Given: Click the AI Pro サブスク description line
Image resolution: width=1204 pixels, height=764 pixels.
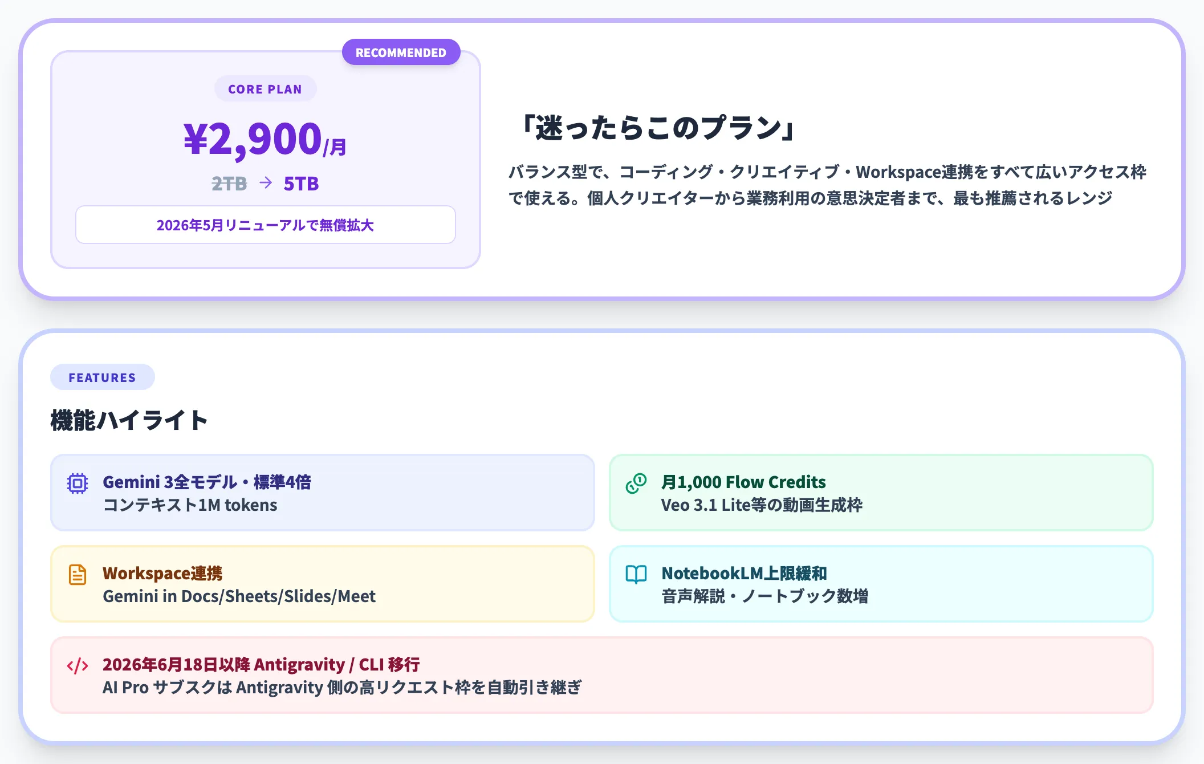Looking at the screenshot, I should point(342,688).
